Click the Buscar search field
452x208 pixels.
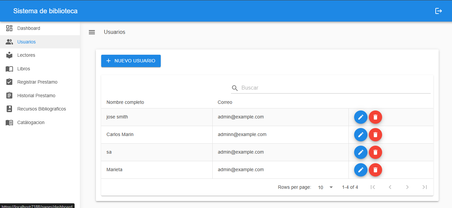(335, 88)
